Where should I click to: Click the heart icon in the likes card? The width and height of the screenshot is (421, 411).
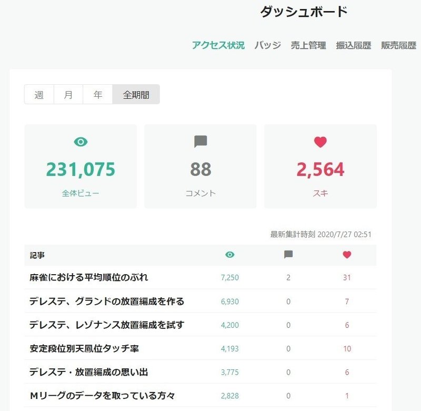click(320, 142)
